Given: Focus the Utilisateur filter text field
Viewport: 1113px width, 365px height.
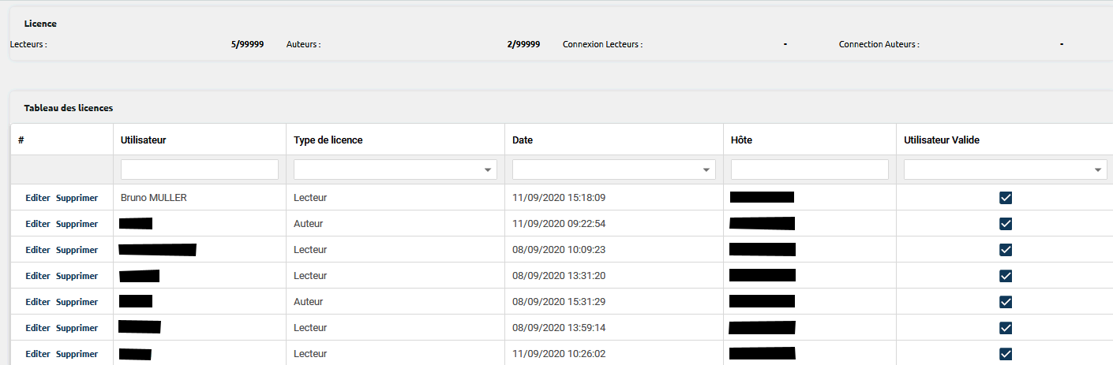Looking at the screenshot, I should [199, 169].
